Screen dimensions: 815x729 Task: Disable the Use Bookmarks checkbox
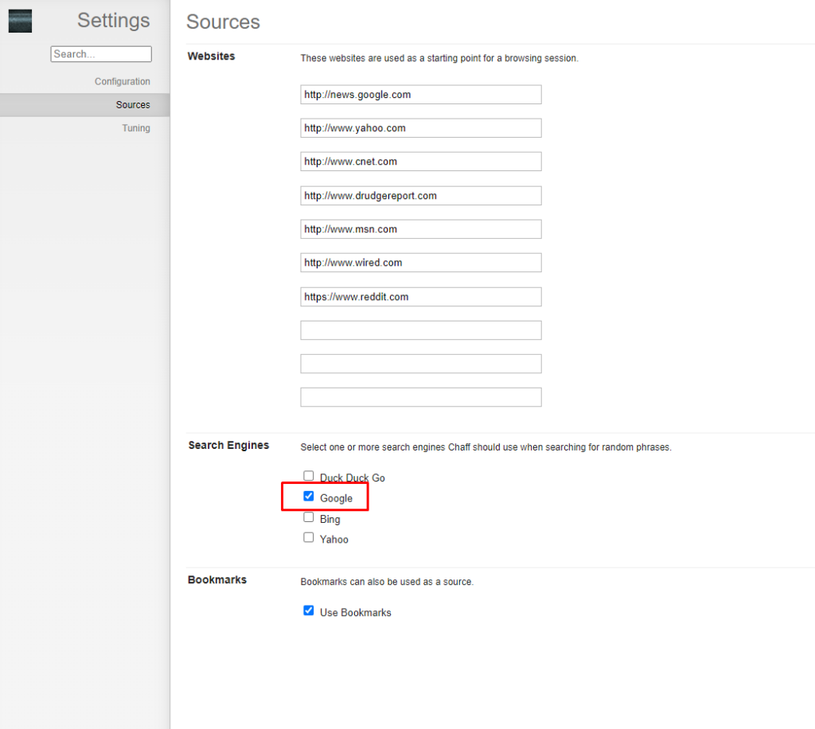[309, 611]
